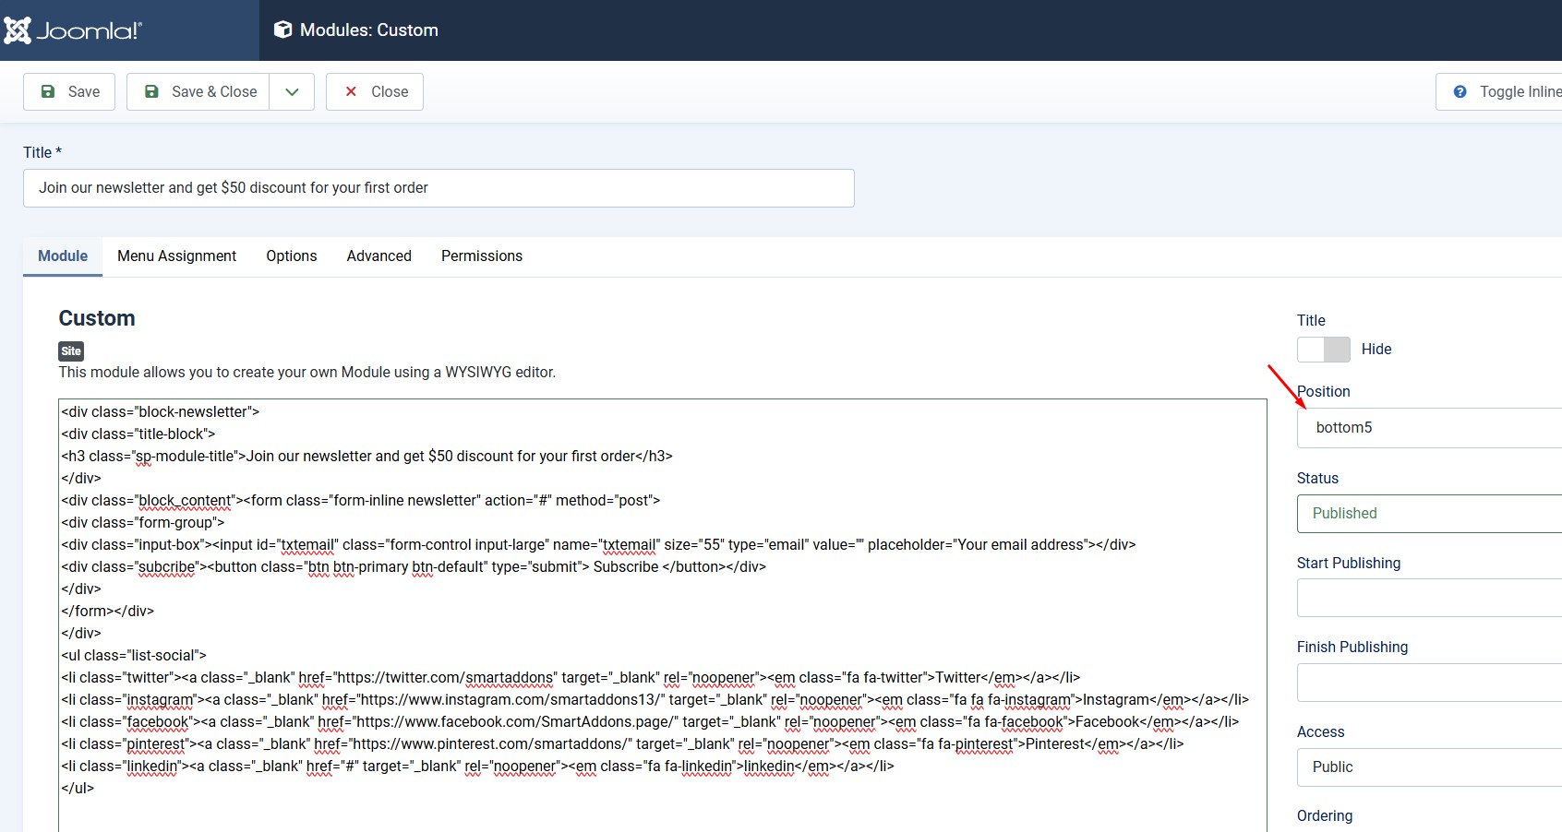Expand the Save & Close dropdown arrow
Image resolution: width=1562 pixels, height=832 pixels.
292,91
